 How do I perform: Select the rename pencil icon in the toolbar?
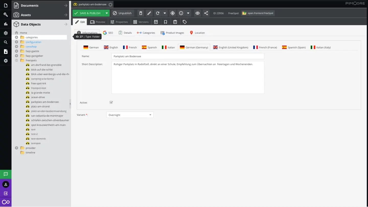click(149, 13)
